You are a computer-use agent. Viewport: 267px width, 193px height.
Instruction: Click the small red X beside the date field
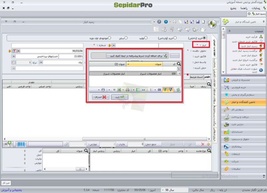pos(19,51)
